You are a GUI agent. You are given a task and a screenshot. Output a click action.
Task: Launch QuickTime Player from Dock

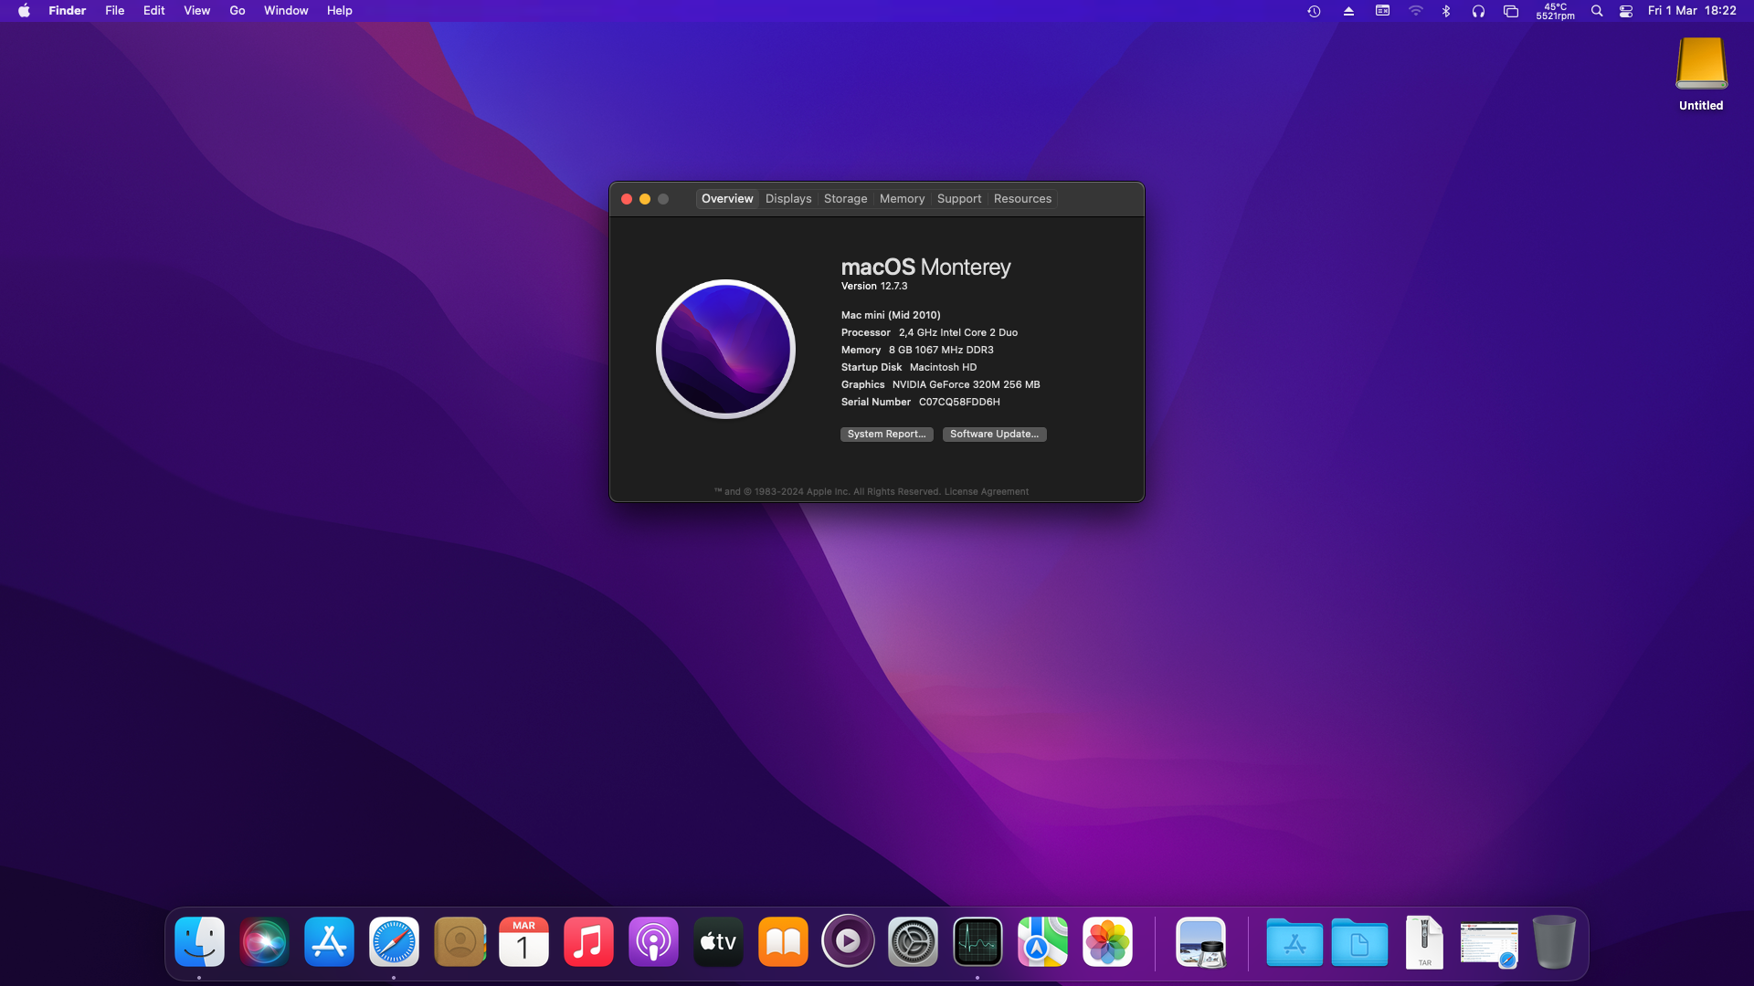[848, 941]
